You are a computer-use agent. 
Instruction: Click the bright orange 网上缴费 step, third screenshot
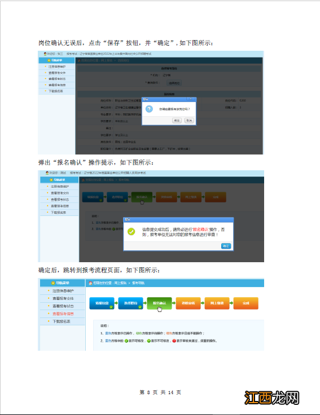tap(217, 303)
